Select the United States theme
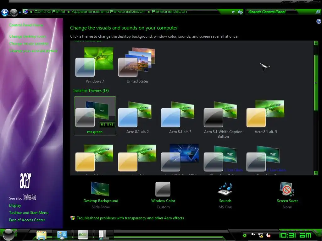 click(x=137, y=65)
